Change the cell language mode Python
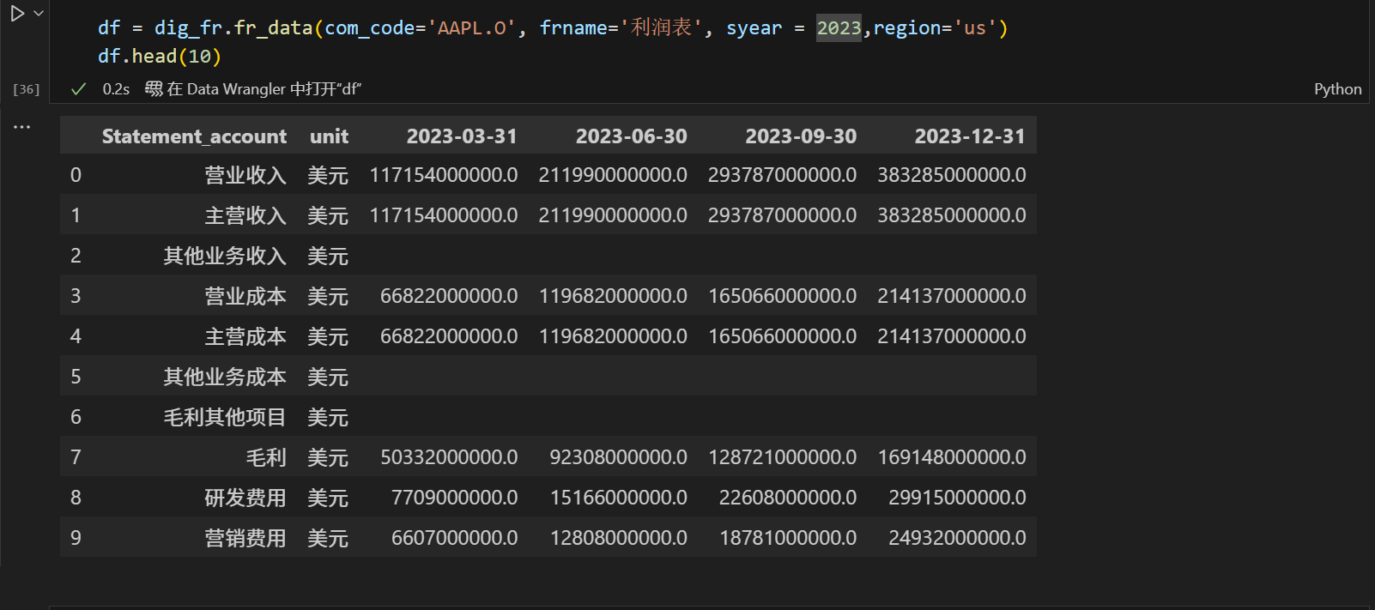This screenshot has width=1375, height=610. click(x=1337, y=89)
